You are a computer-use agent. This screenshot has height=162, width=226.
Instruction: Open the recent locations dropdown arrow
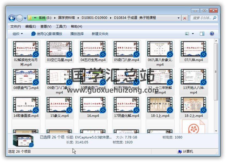(x=25, y=18)
